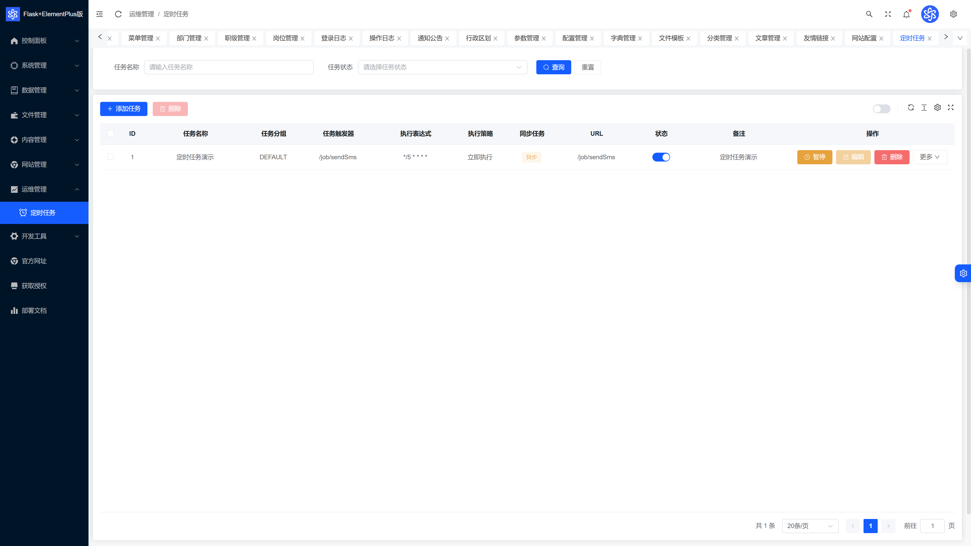Viewport: 971px width, 546px height.
Task: Toggle the status switch for task 1
Action: pos(661,157)
